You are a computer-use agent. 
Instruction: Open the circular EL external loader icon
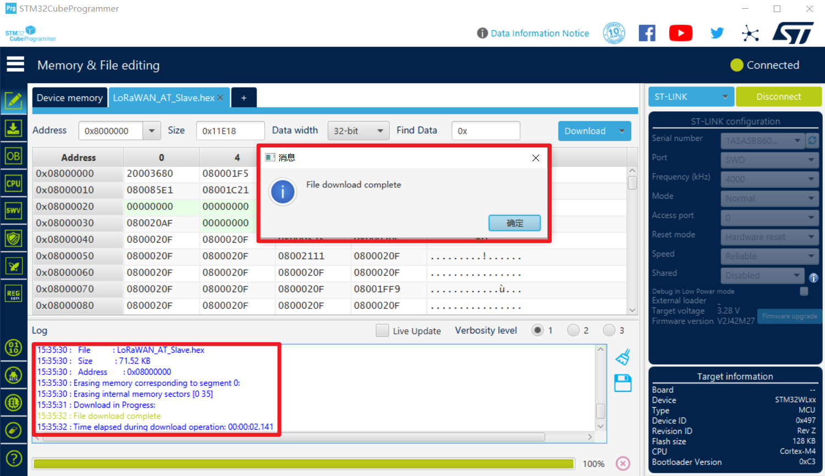(x=13, y=403)
